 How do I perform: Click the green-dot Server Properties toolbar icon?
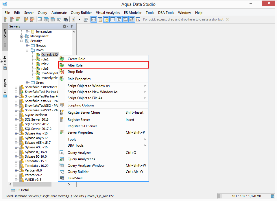click(x=18, y=19)
